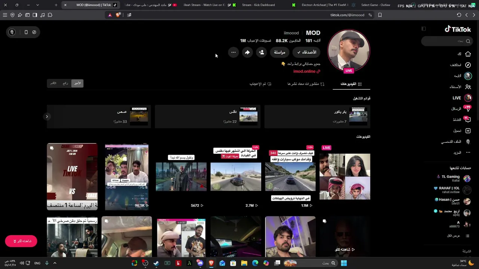Open the Messages (الرسائل) sidebar icon

(x=467, y=109)
